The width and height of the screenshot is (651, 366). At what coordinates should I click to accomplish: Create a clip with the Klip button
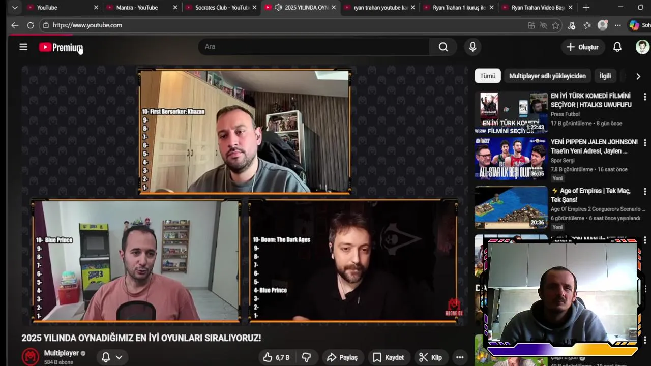pyautogui.click(x=430, y=357)
